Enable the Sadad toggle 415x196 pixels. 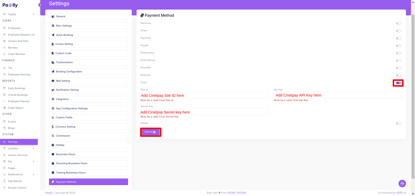point(398,123)
